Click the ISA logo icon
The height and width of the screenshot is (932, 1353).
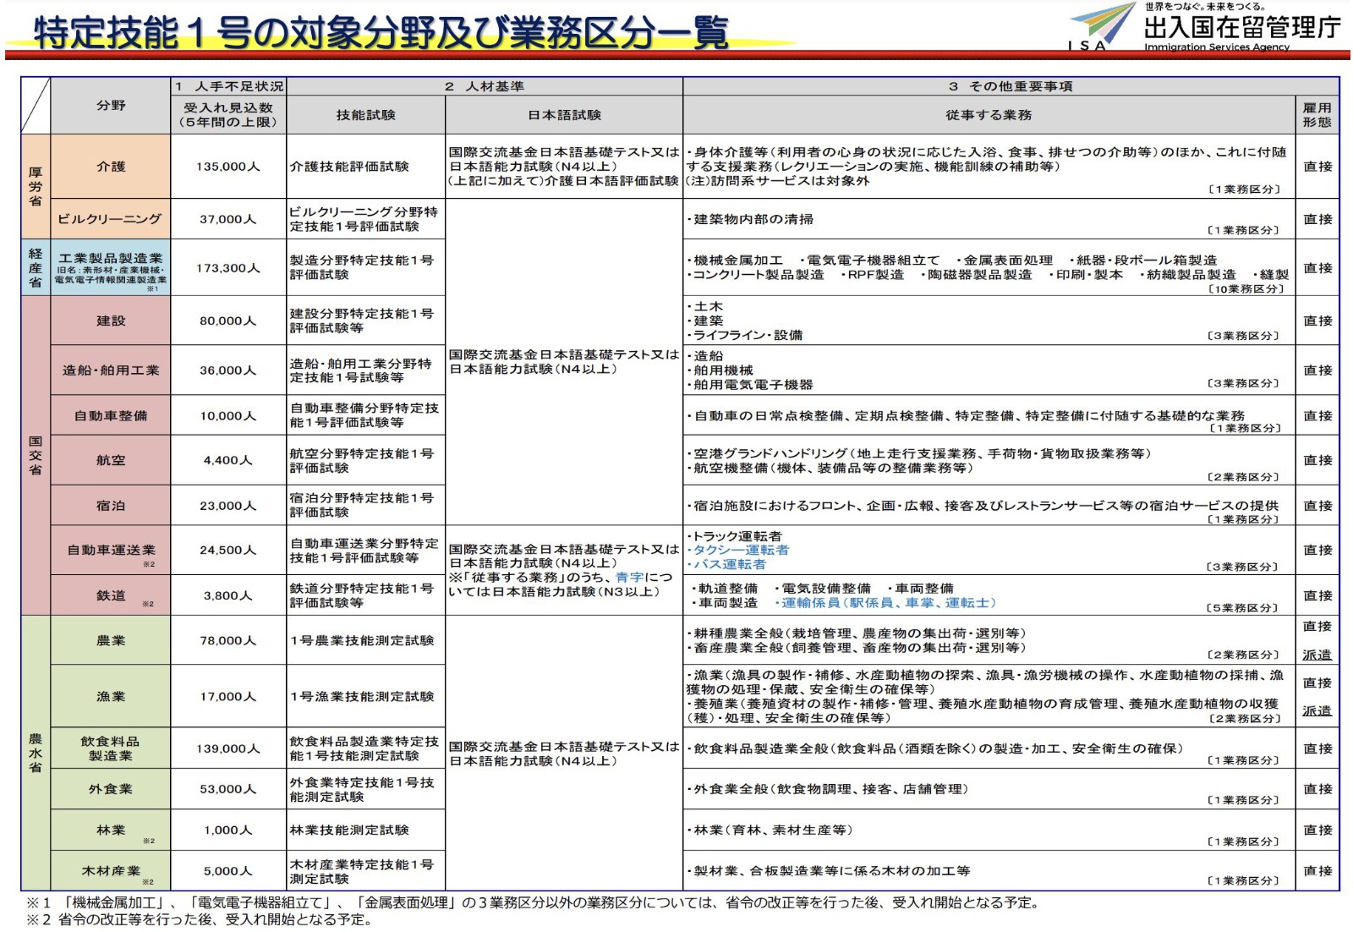pos(1101,27)
